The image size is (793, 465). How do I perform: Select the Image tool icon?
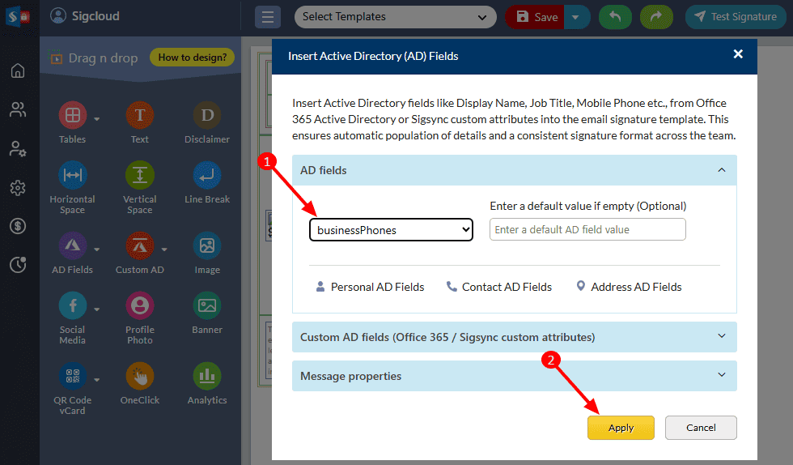click(207, 245)
